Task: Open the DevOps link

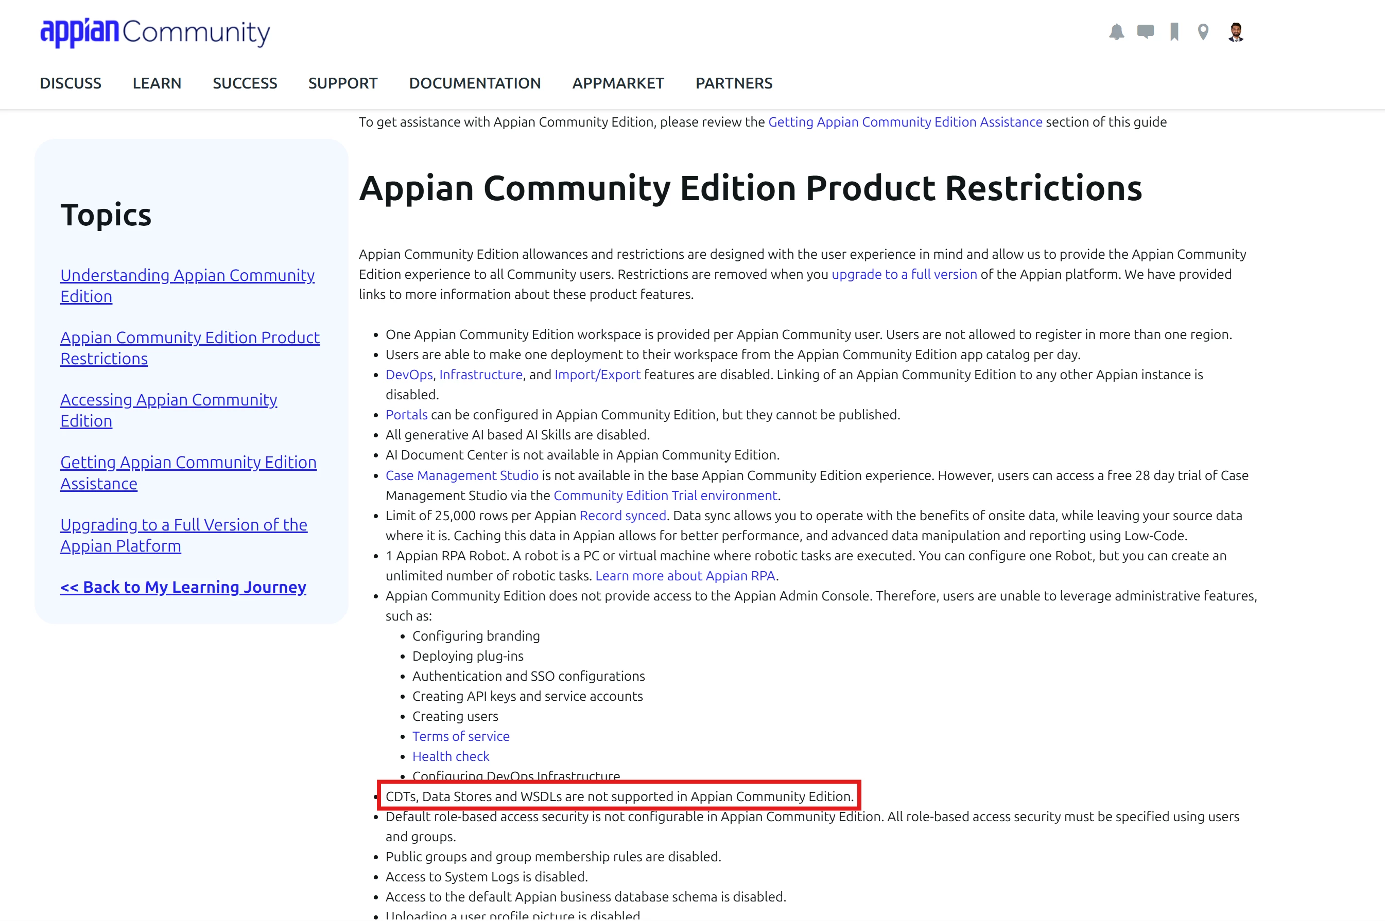Action: coord(409,375)
